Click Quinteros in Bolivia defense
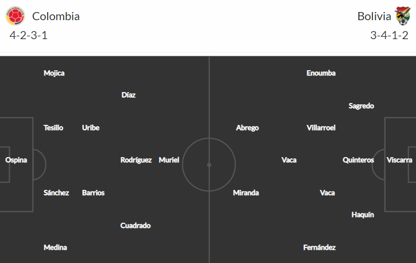Image resolution: width=416 pixels, height=263 pixels. coord(359,160)
